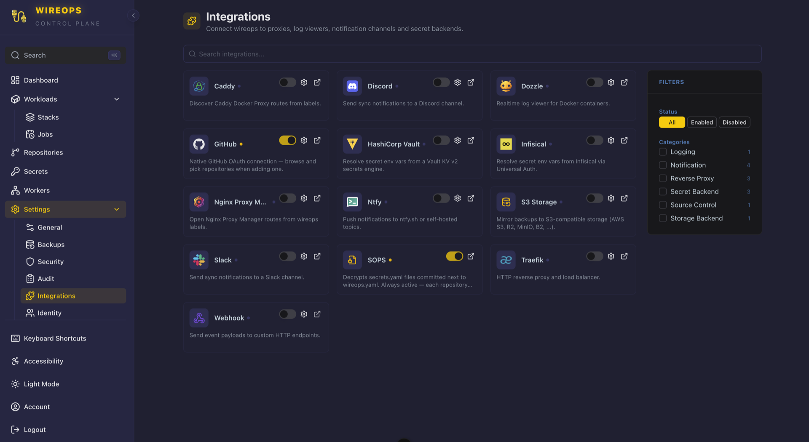Check the Storage Backend category filter
The height and width of the screenshot is (442, 809).
(x=663, y=218)
